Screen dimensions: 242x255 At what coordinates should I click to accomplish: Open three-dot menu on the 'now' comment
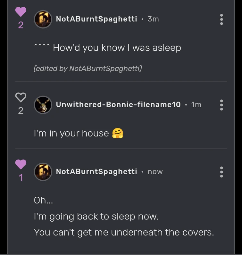pyautogui.click(x=221, y=172)
